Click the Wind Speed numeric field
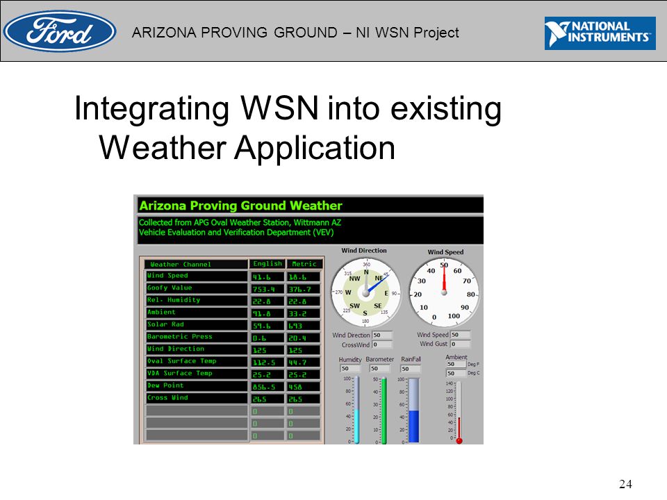The image size is (667, 500). (460, 335)
